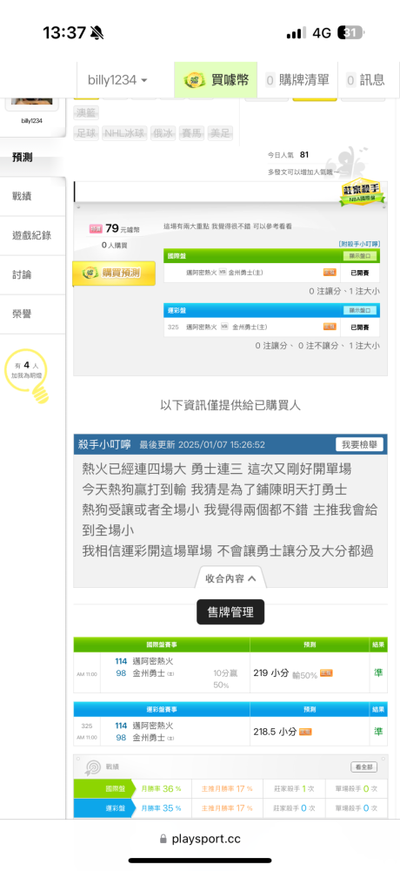Click 月勝率 36 % value
This screenshot has height=871, width=400.
pos(162,789)
